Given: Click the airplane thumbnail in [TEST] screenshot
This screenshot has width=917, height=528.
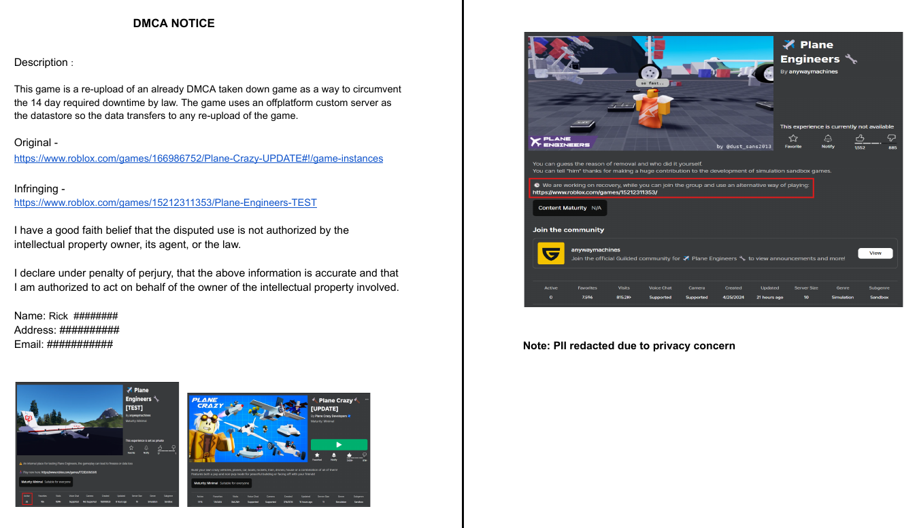Looking at the screenshot, I should [70, 419].
